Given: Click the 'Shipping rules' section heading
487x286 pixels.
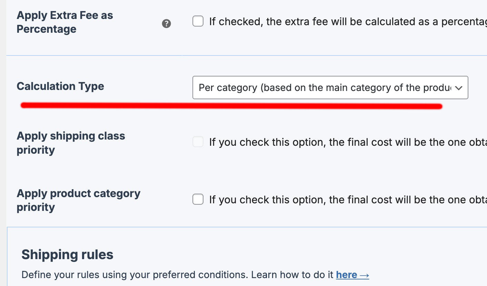Looking at the screenshot, I should 67,255.
